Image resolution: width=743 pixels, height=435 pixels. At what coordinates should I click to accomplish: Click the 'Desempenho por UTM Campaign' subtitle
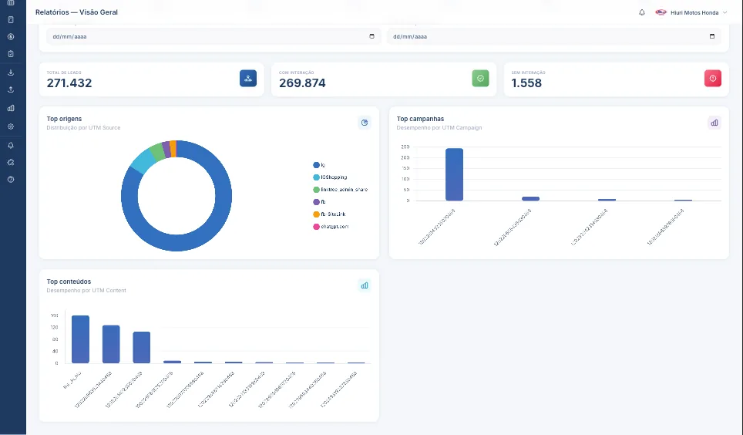tap(439, 127)
